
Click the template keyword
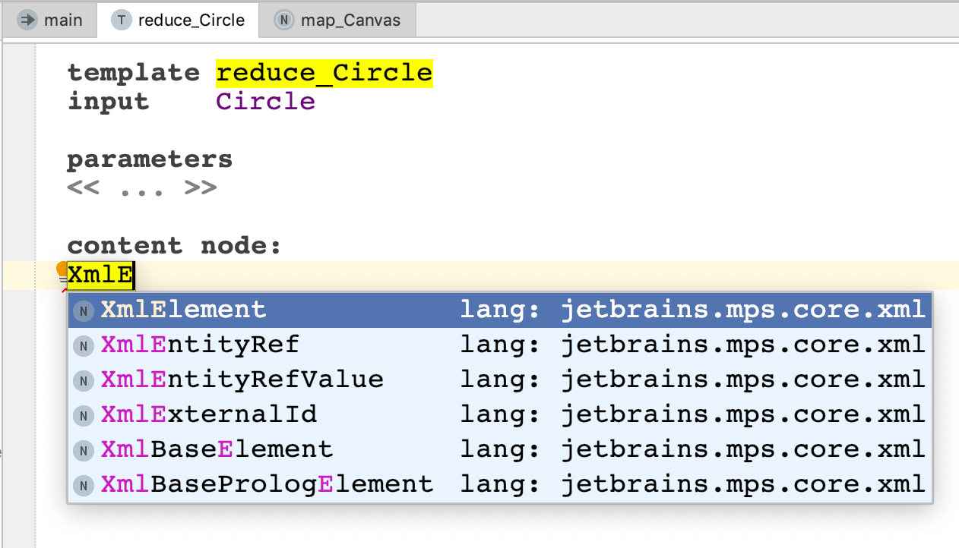(133, 73)
